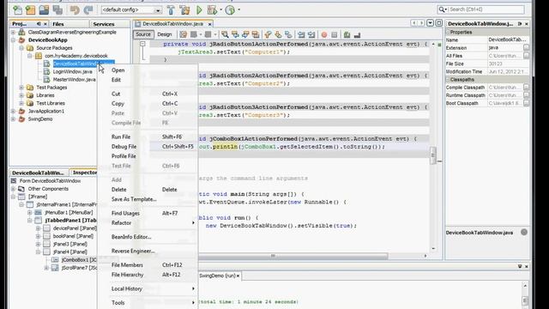Run the project with green arrow
The height and width of the screenshot is (309, 549).
click(199, 10)
